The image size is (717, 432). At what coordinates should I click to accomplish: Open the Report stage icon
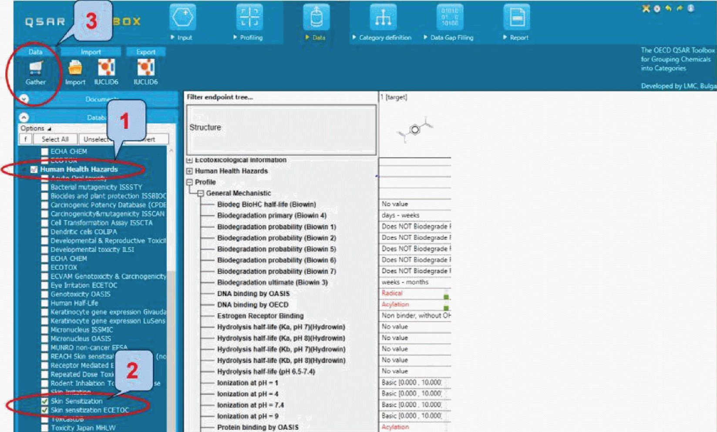(516, 17)
